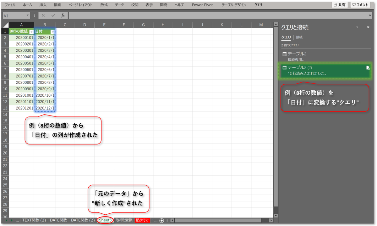The width and height of the screenshot is (377, 226).
Task: Open the 挿入 ribbon tab
Action: (43, 5)
